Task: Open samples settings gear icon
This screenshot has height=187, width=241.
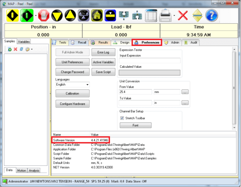Action: (x=27, y=49)
